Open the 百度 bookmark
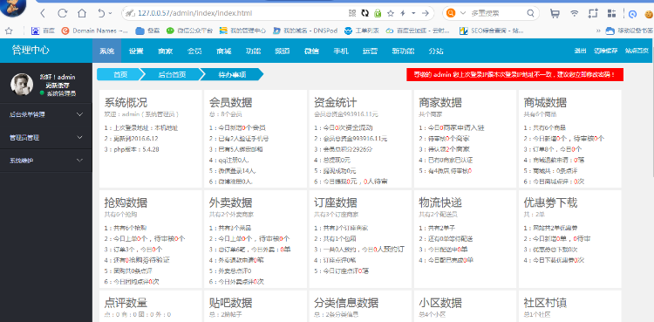654x322 pixels. coord(43,31)
